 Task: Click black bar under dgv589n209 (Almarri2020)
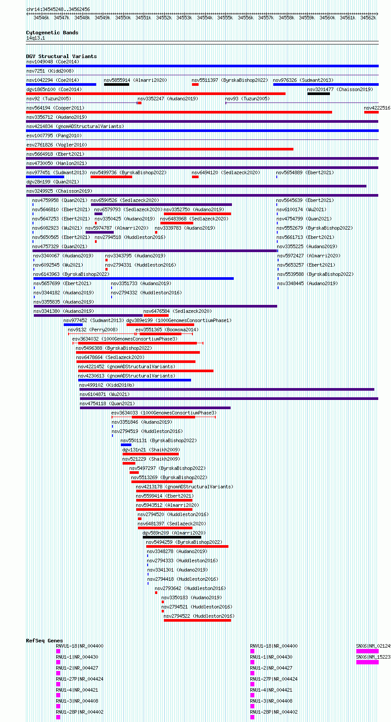coord(172,537)
